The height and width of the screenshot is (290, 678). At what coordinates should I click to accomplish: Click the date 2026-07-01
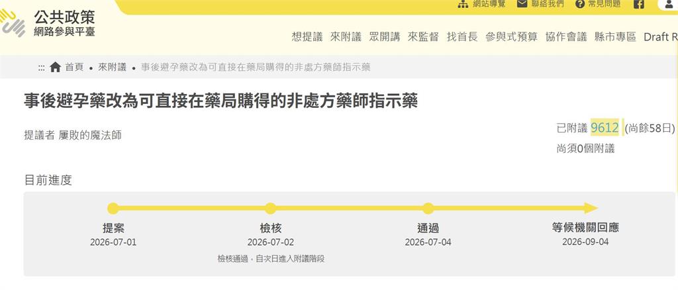113,242
